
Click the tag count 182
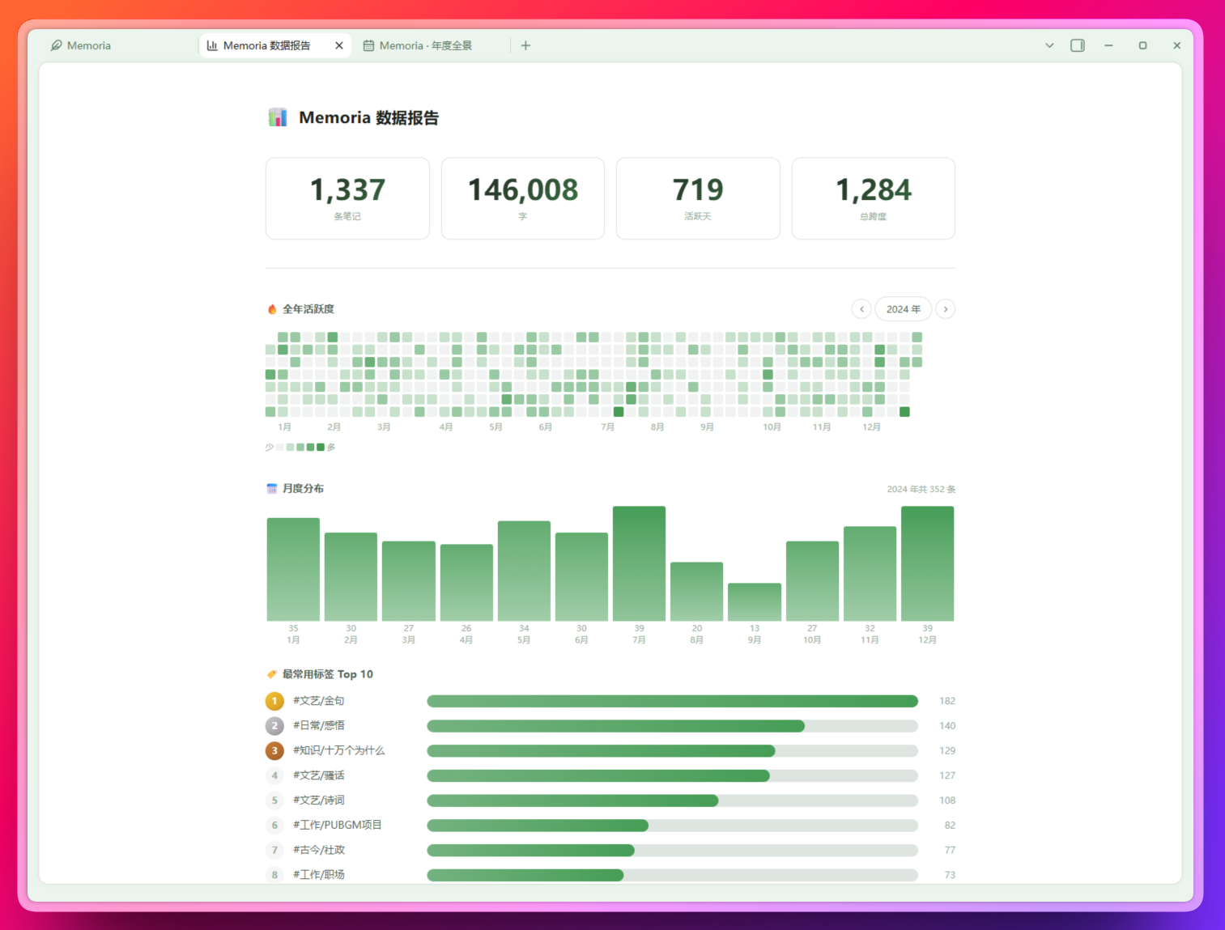click(x=947, y=701)
